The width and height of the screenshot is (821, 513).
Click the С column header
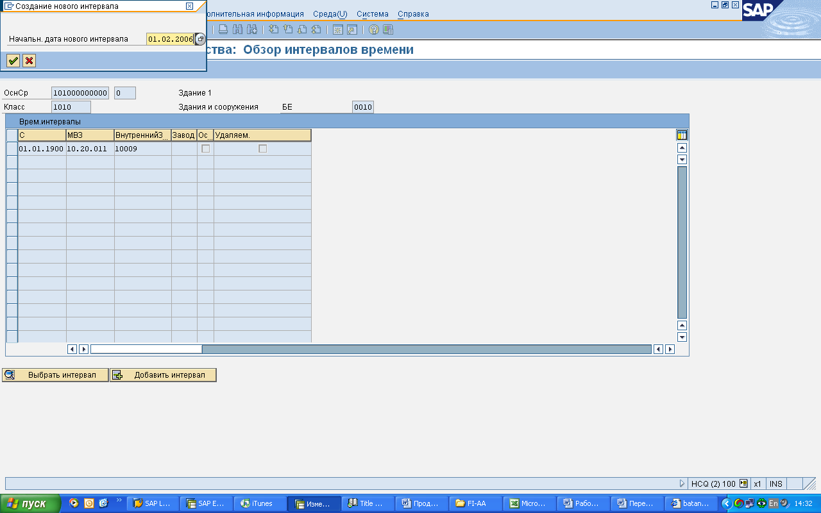pyautogui.click(x=42, y=135)
